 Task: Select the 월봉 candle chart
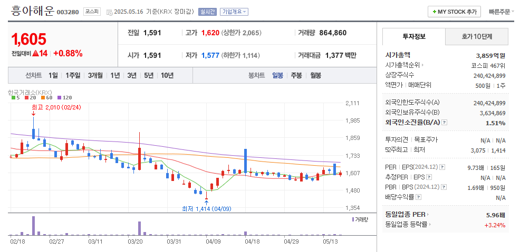click(x=316, y=75)
